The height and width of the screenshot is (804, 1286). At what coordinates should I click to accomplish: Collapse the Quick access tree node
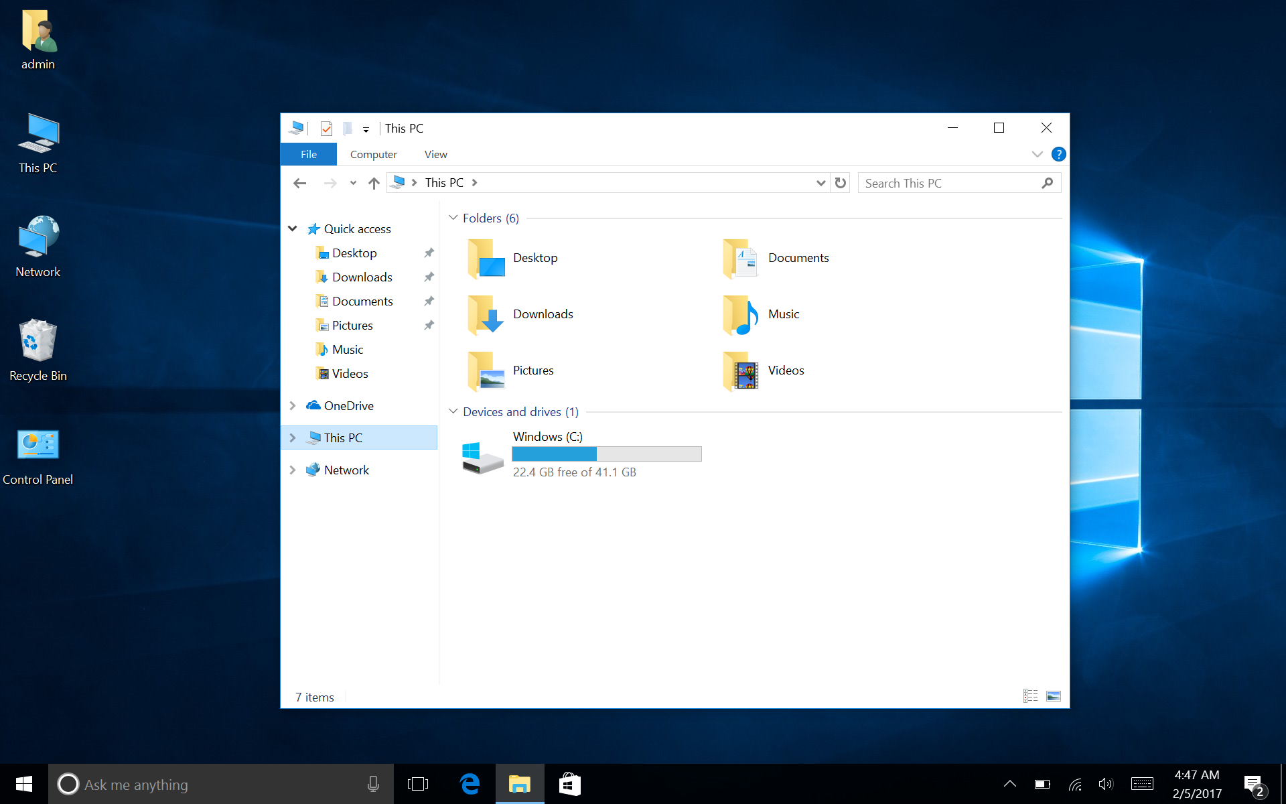coord(293,228)
